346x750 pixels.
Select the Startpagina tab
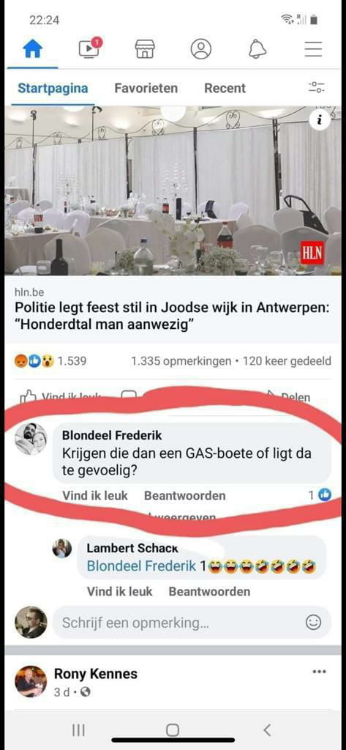coord(53,88)
